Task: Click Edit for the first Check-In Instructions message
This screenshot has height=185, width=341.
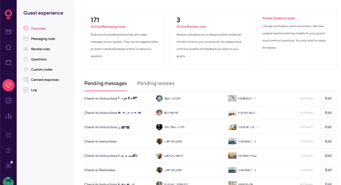Action: coord(328,98)
